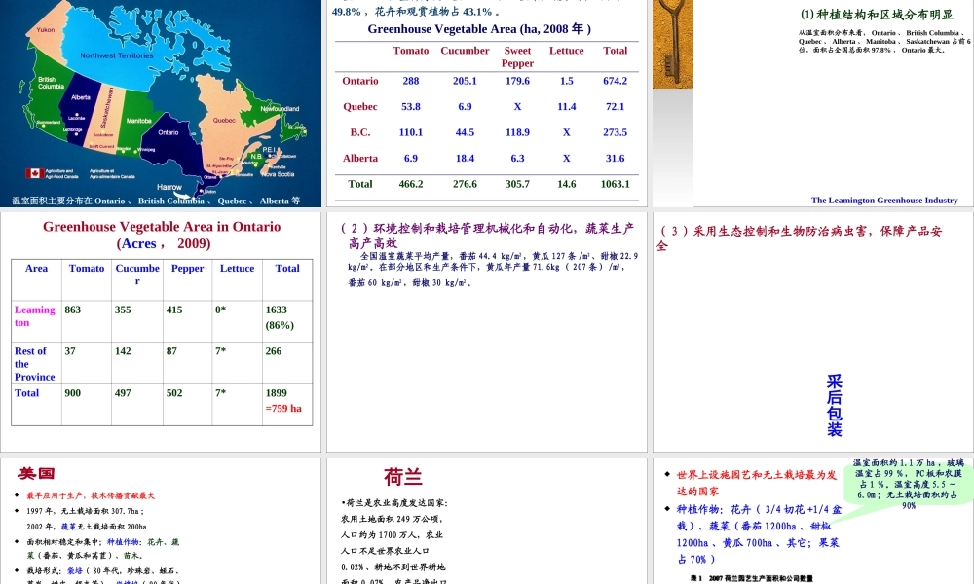This screenshot has height=584, width=974.
Task: Click the Northwest Territories label on the map
Action: click(116, 55)
